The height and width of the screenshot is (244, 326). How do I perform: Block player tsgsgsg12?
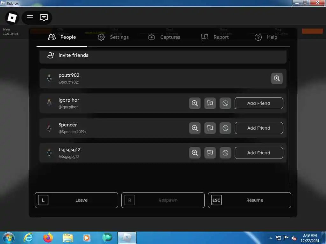[x=225, y=153]
